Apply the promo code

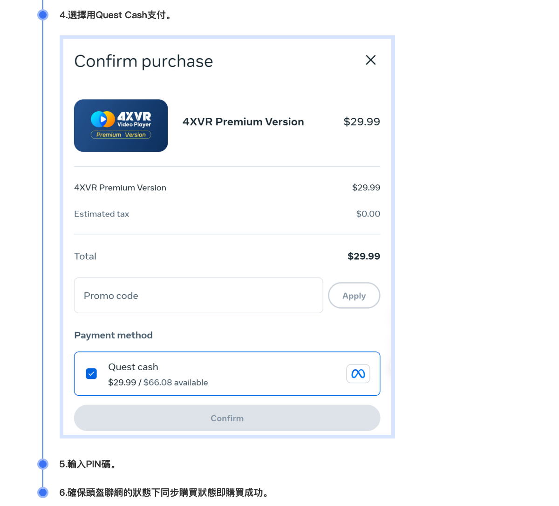point(354,296)
